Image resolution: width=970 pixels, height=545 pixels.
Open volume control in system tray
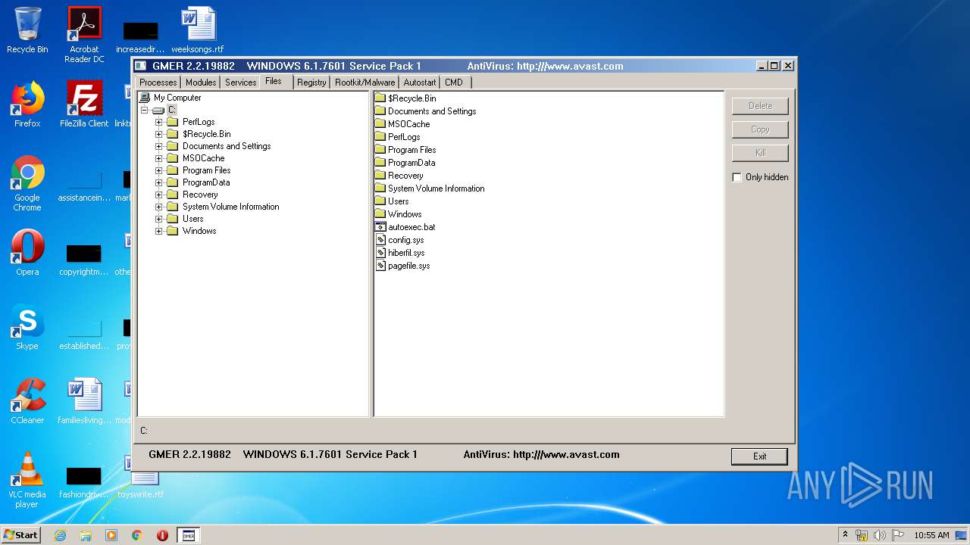pos(880,535)
